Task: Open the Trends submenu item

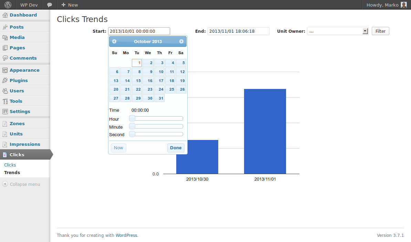Action: [12, 172]
